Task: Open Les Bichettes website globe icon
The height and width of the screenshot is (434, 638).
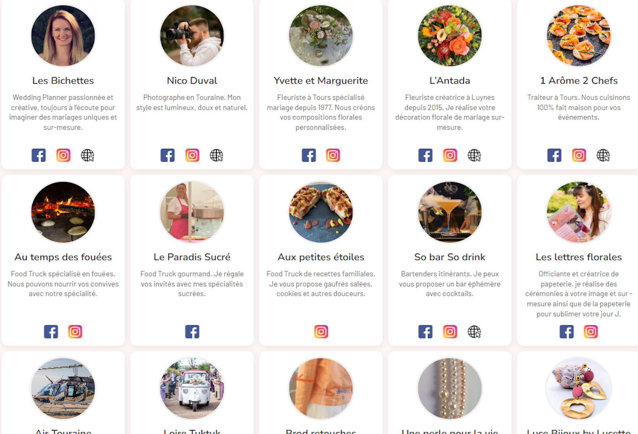Action: click(88, 155)
